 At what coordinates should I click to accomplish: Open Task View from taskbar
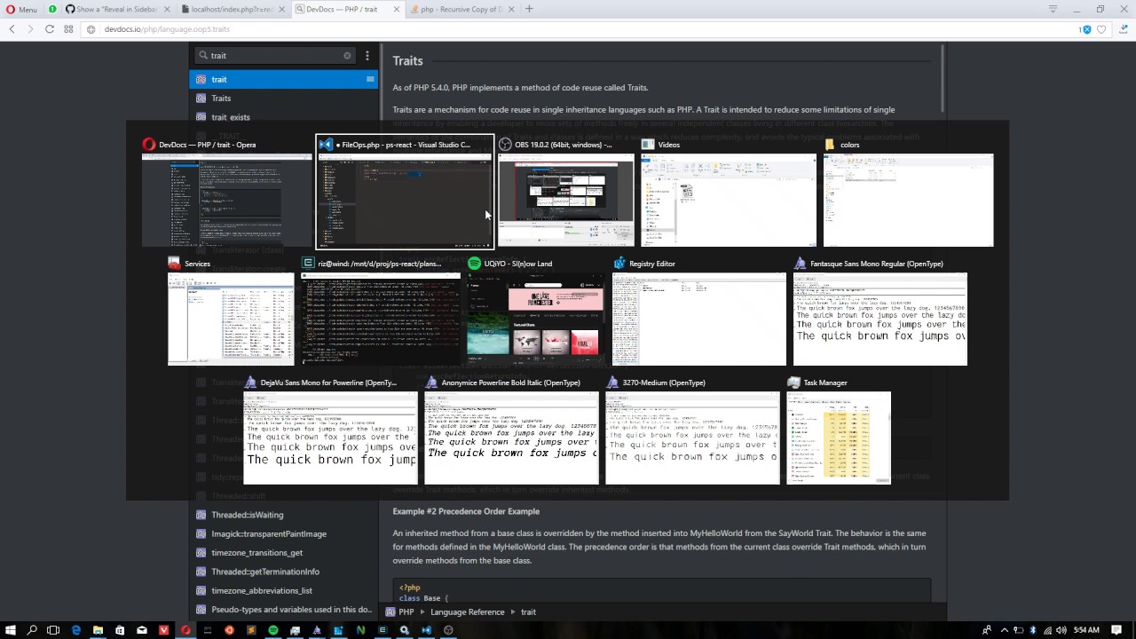click(53, 630)
